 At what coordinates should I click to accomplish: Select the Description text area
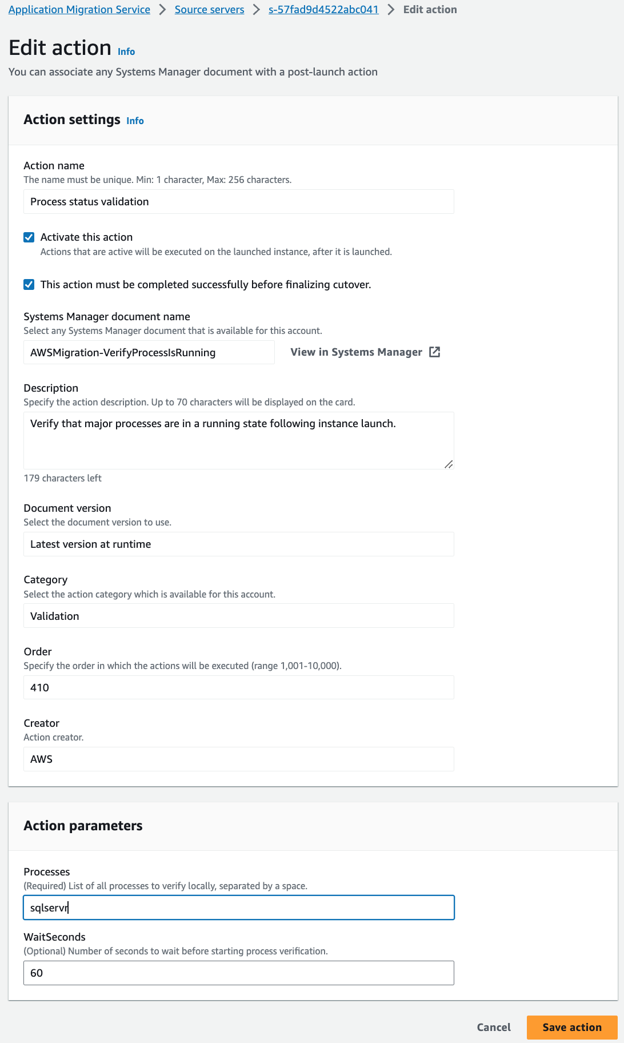pos(238,440)
